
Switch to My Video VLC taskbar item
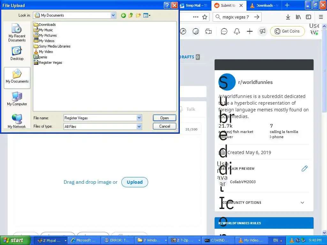251,240
